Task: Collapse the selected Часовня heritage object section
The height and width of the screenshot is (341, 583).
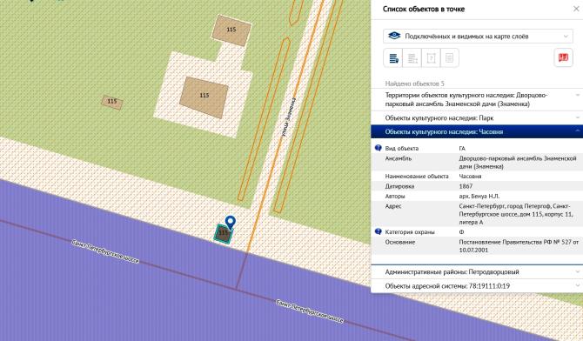Action: 477,131
